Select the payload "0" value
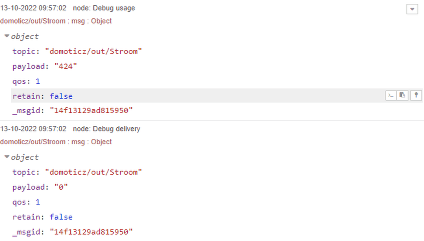The width and height of the screenshot is (424, 241). tap(61, 187)
